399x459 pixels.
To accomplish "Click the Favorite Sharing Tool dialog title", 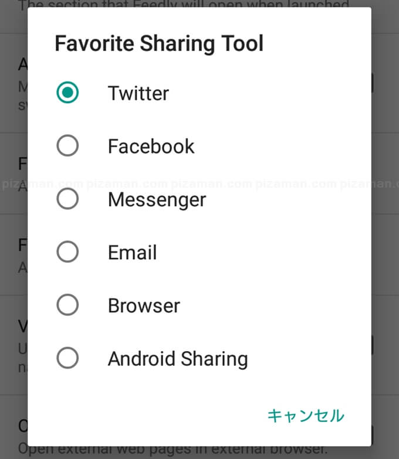I will [159, 44].
